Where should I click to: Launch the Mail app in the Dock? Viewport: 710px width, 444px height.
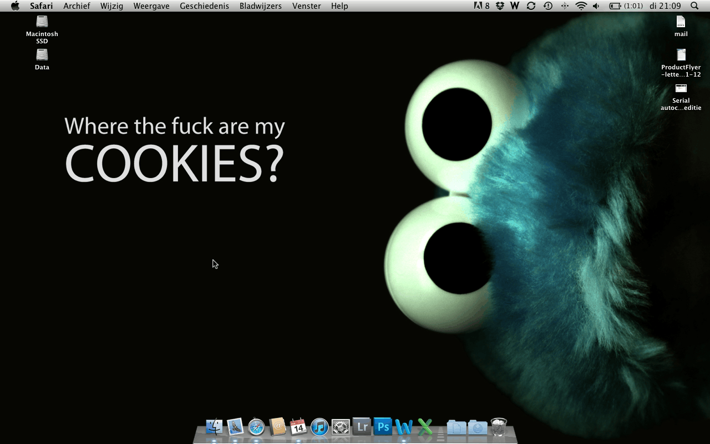coord(235,426)
